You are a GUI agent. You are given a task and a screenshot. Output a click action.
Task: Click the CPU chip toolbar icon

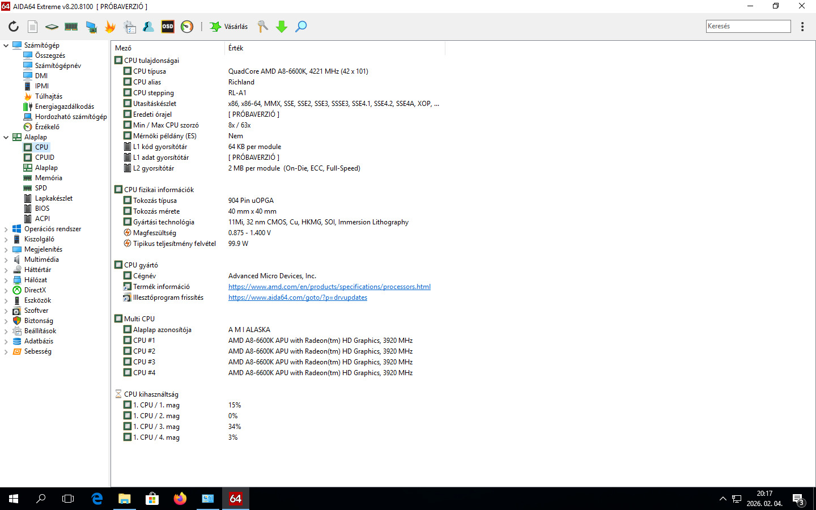coord(52,27)
